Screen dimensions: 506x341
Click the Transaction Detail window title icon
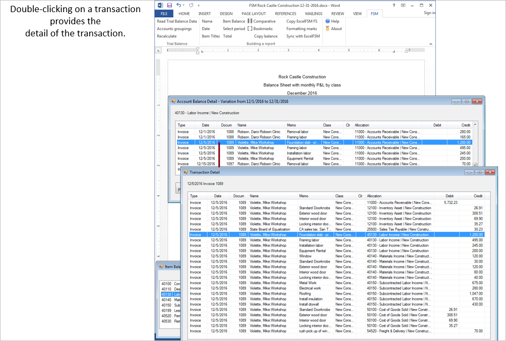click(186, 172)
